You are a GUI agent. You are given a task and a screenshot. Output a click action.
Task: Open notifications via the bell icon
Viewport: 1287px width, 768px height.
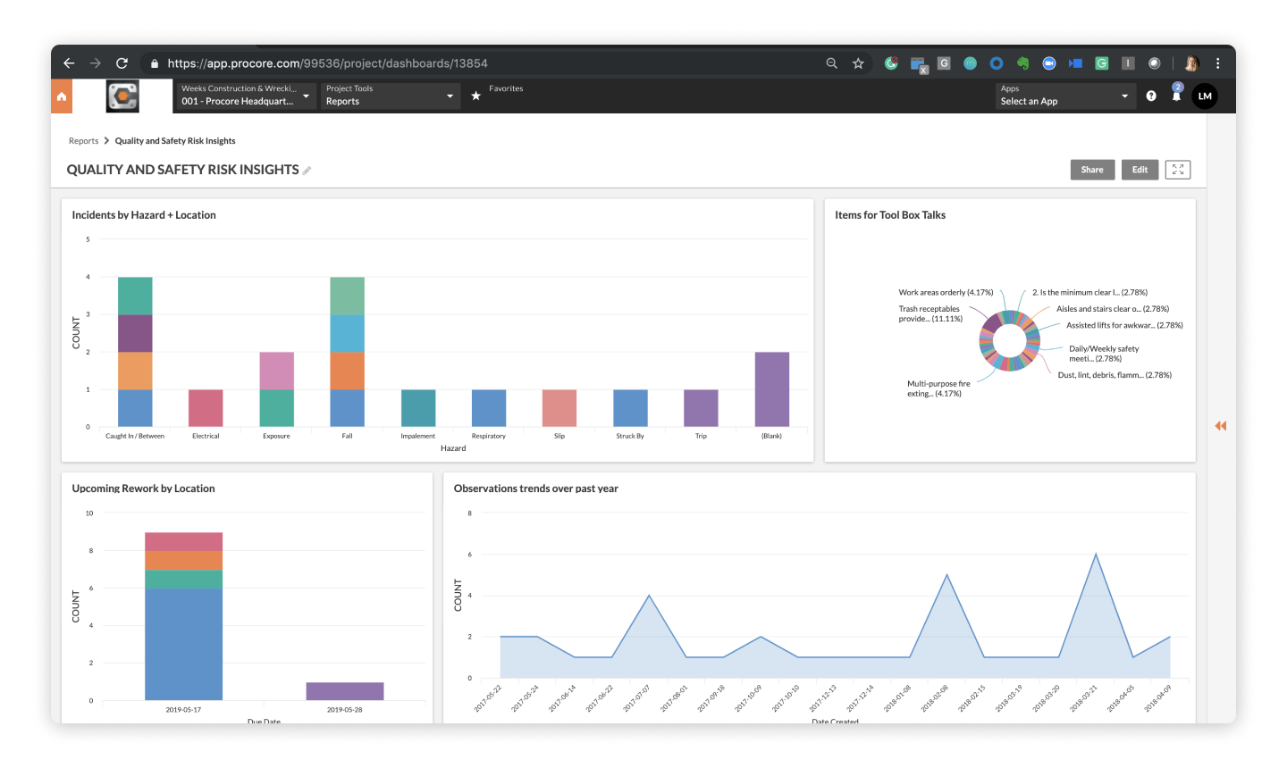click(1177, 96)
